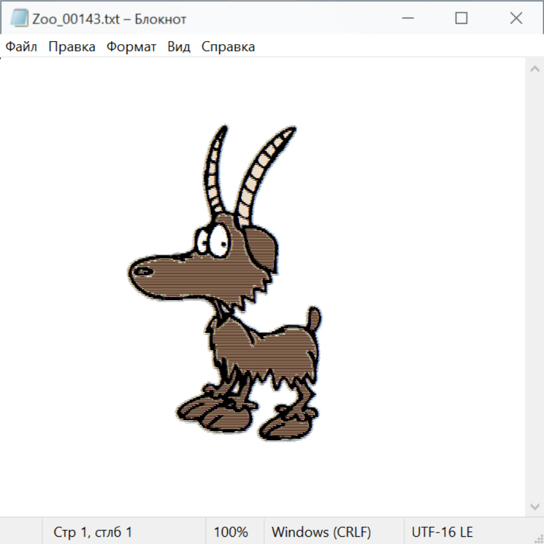Click the Notepad icon in the title bar
The height and width of the screenshot is (544, 544).
19,19
